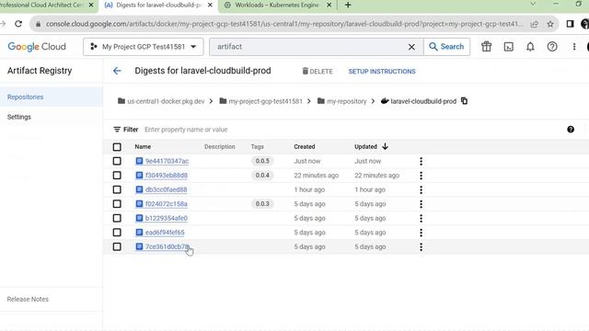Click the Search button
Viewport: 589px width, 331px height.
446,47
